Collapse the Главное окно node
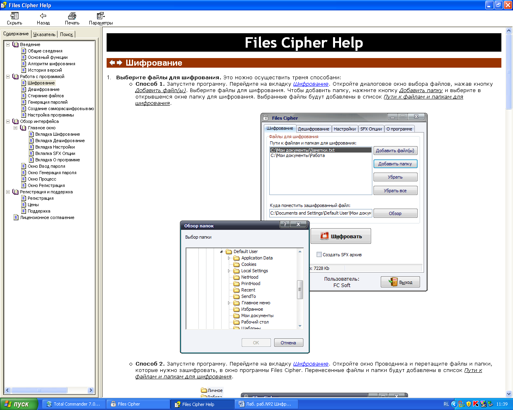 pyautogui.click(x=15, y=128)
